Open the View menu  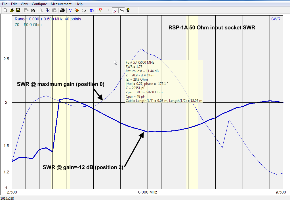point(24,4)
